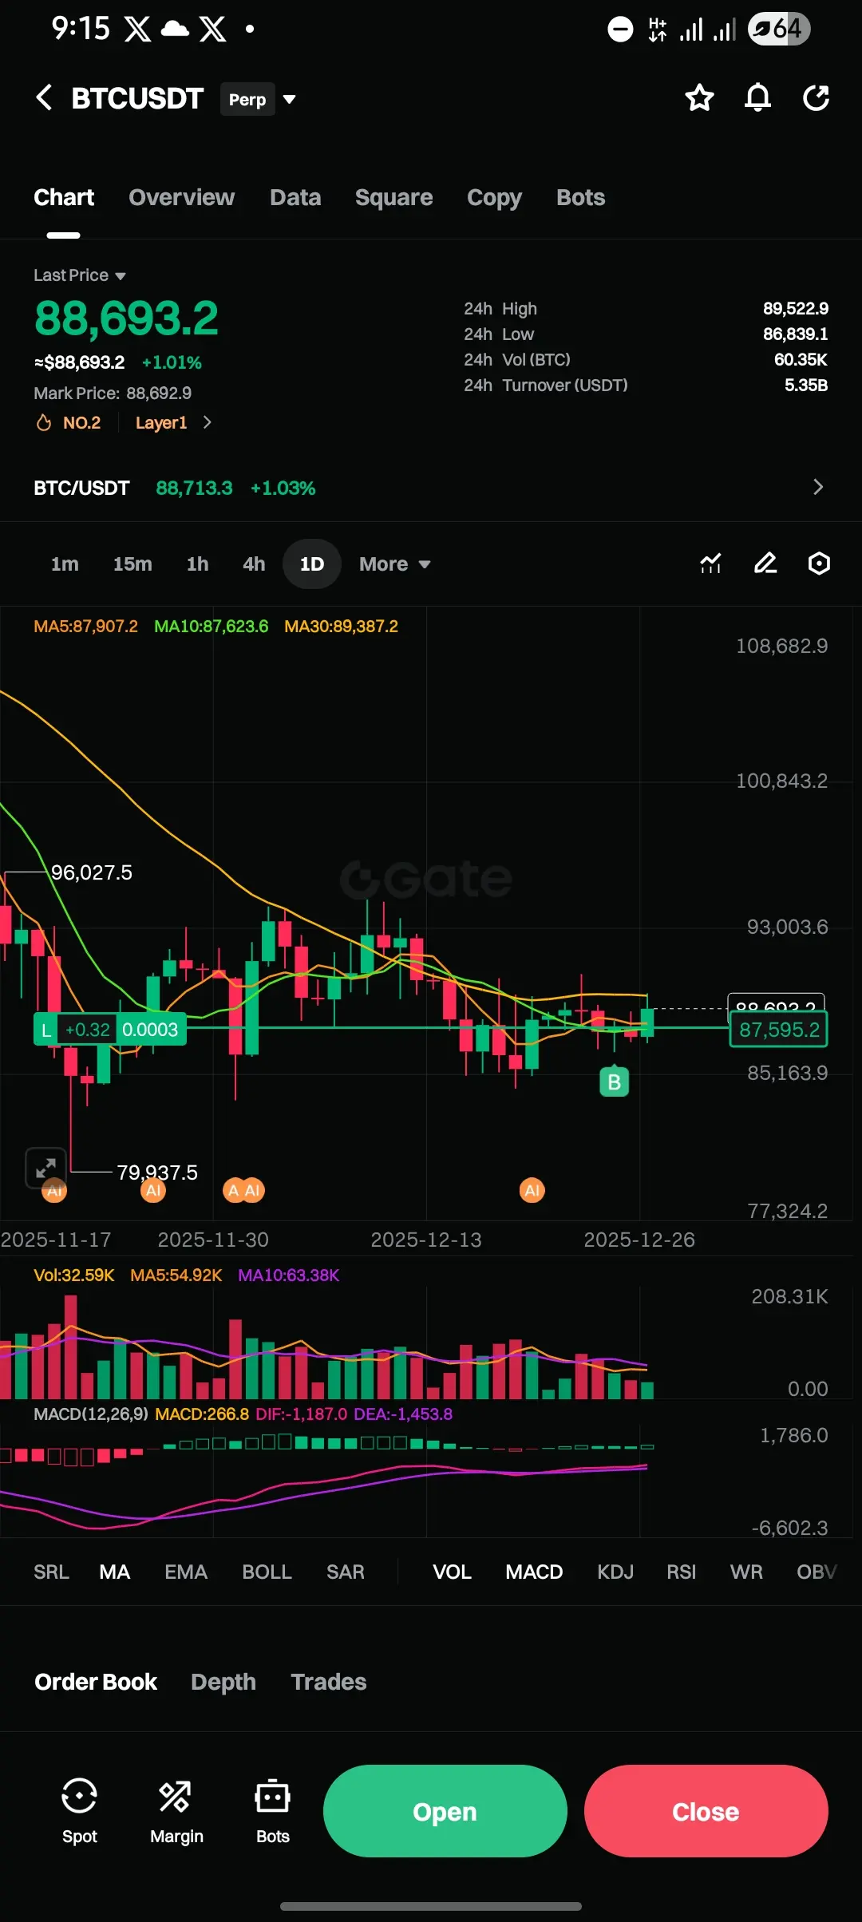Add BTCUSDT to favorites with star icon
The width and height of the screenshot is (862, 1922).
click(x=699, y=98)
